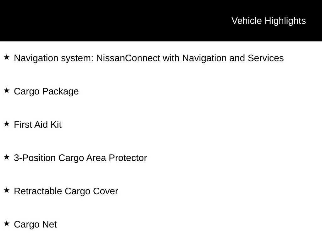Click the word Protector in the fourth highlight
The height and width of the screenshot is (241, 322).
coord(128,158)
